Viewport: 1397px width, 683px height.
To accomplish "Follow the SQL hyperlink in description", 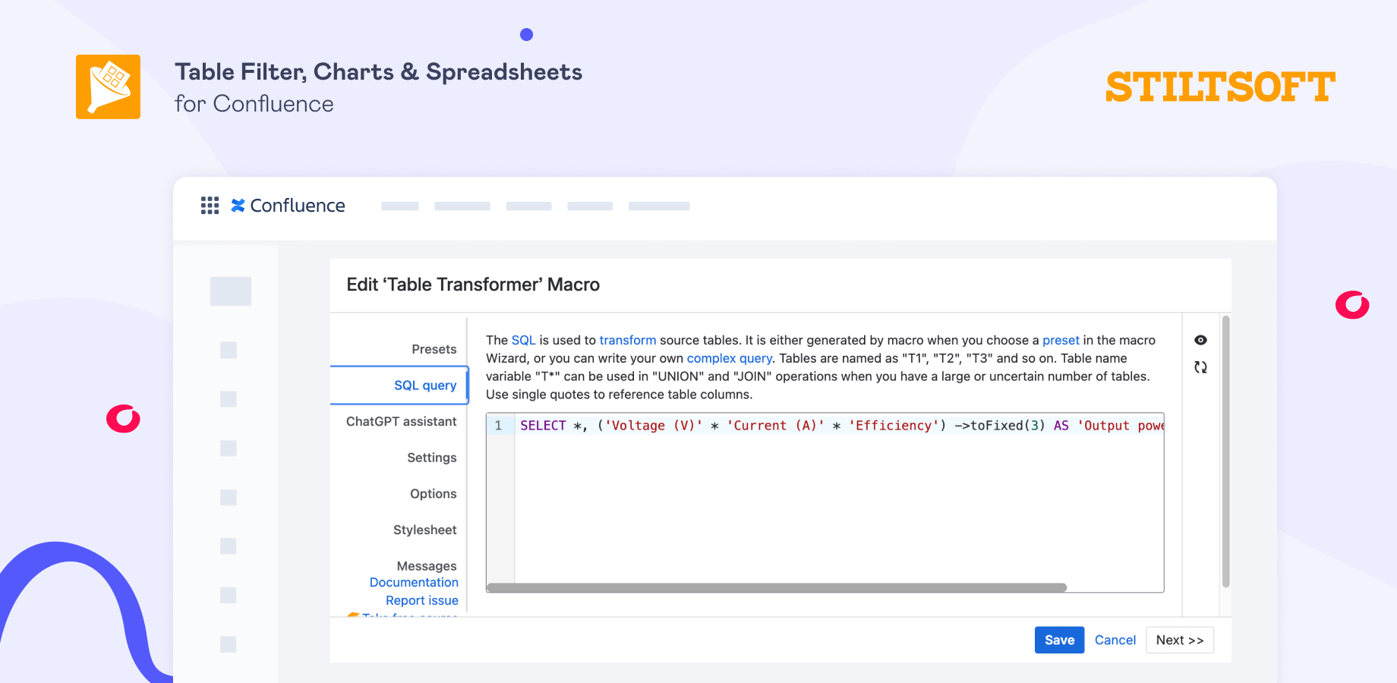I will (523, 340).
